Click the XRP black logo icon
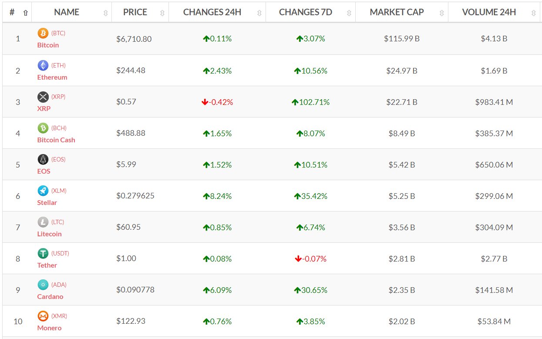Image resolution: width=542 pixels, height=339 pixels. click(43, 97)
